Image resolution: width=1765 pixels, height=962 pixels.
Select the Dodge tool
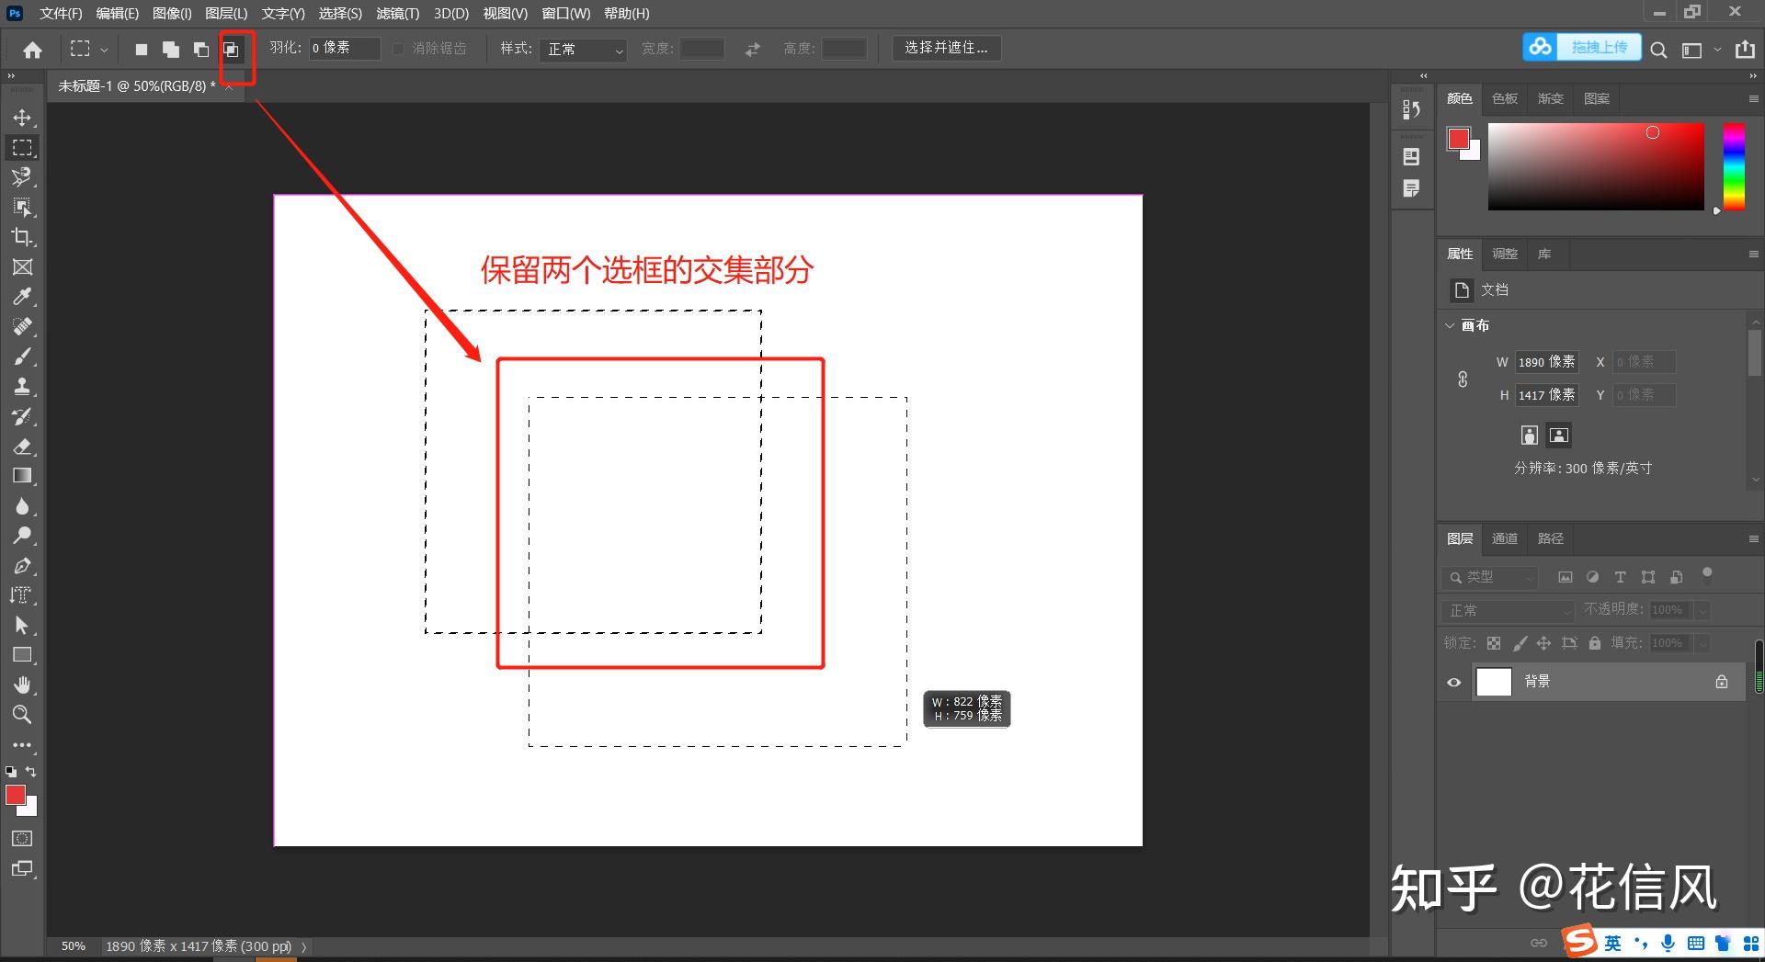coord(23,536)
